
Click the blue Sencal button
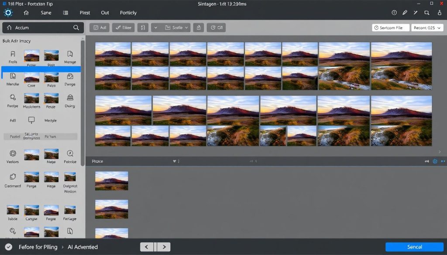tap(414, 247)
